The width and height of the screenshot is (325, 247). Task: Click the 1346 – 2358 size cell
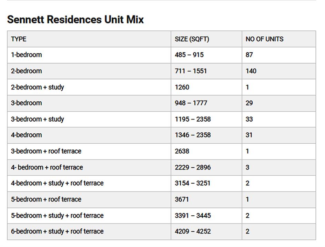click(x=192, y=135)
